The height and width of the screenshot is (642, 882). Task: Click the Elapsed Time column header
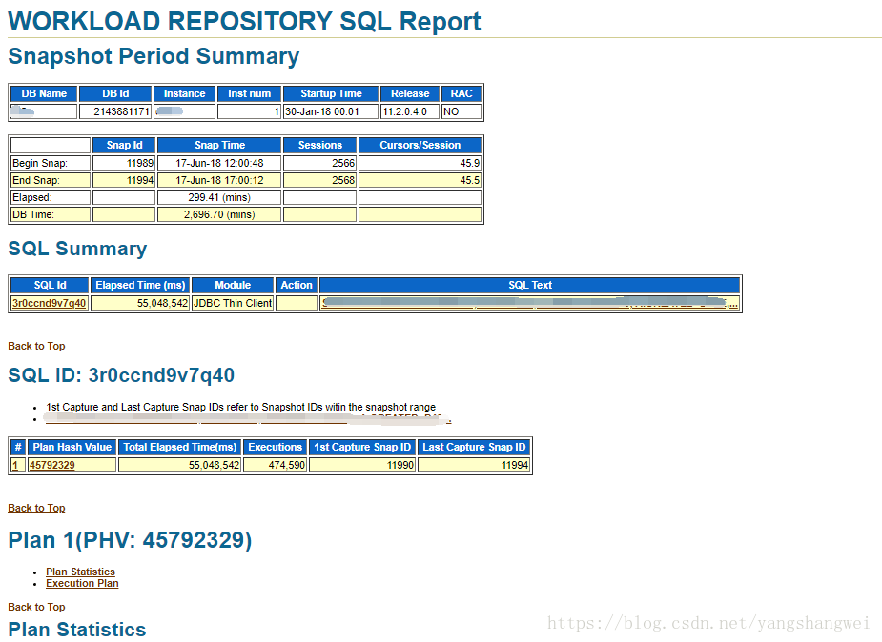coord(140,284)
